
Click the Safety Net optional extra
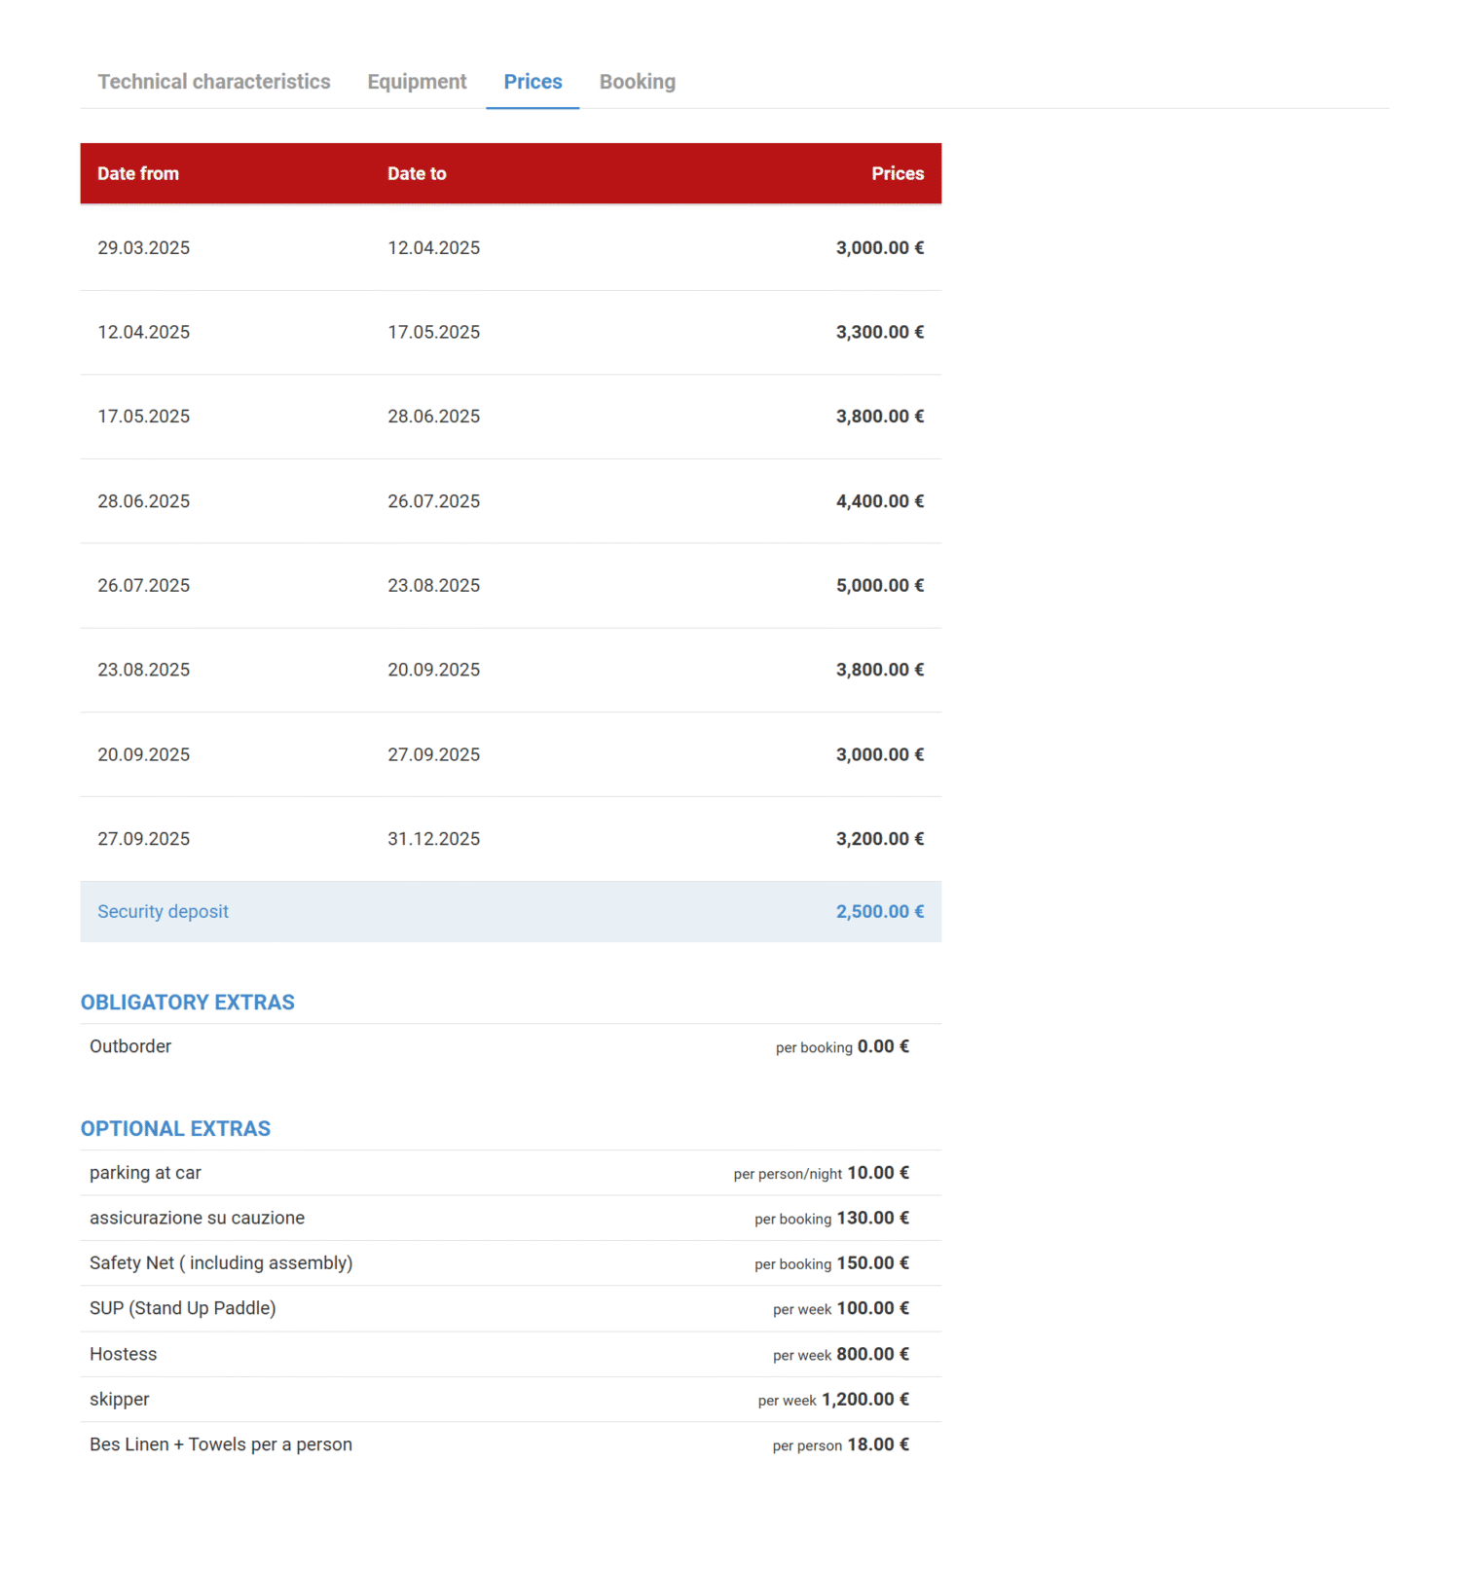pyautogui.click(x=221, y=1263)
